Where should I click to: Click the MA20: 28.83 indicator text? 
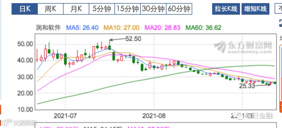pyautogui.click(x=162, y=28)
